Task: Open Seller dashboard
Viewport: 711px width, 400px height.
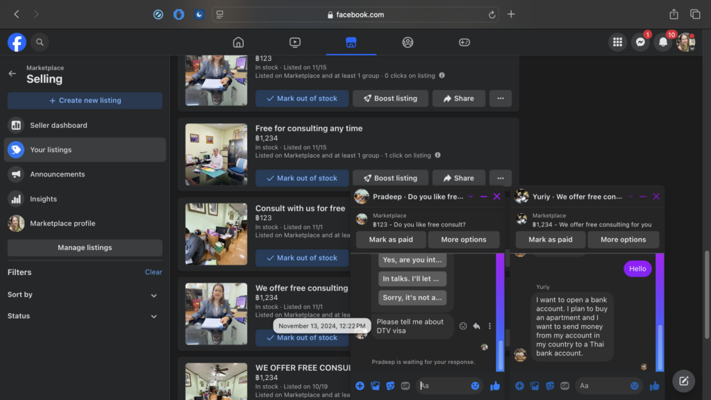Action: tap(85, 125)
